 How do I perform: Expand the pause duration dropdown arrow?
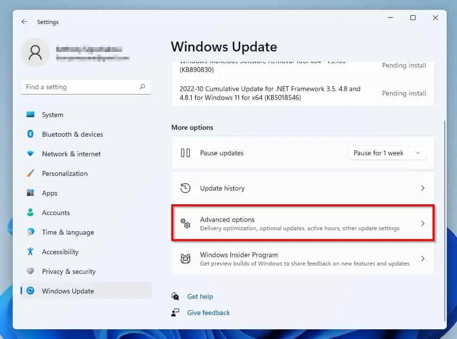pos(418,153)
